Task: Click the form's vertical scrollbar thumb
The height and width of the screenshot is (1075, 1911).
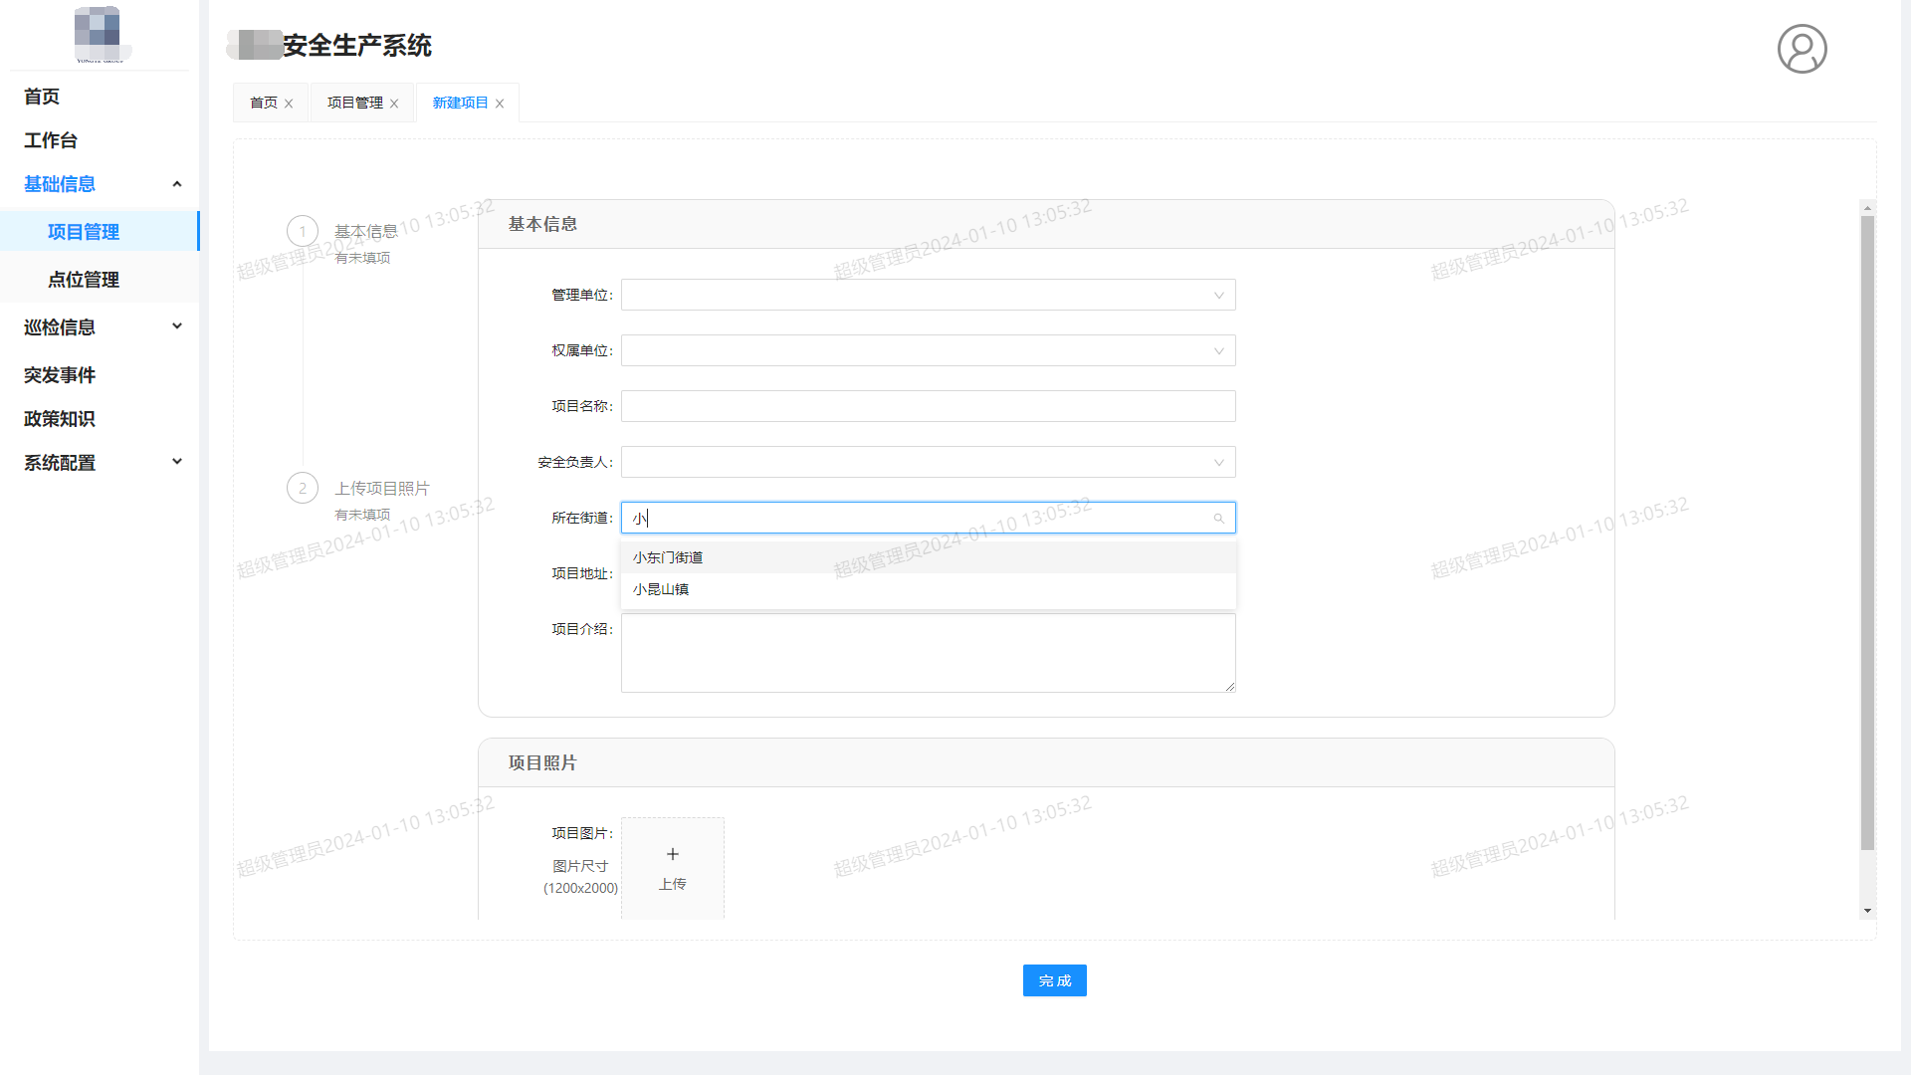Action: (x=1867, y=533)
